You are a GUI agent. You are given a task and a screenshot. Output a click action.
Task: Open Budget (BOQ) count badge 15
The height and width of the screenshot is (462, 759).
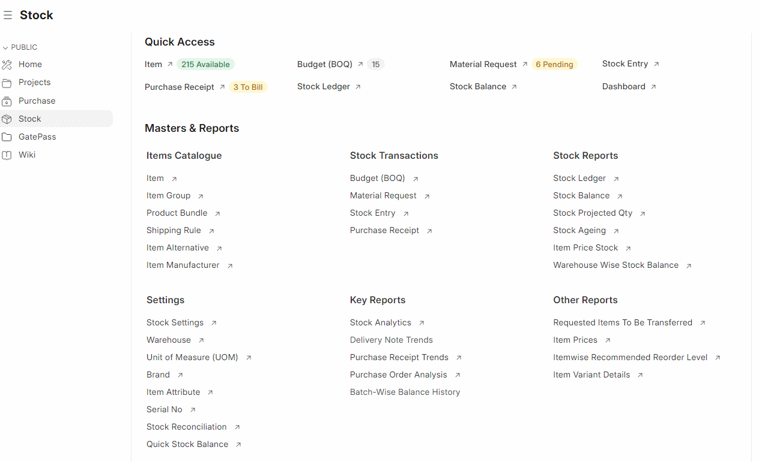click(x=375, y=65)
